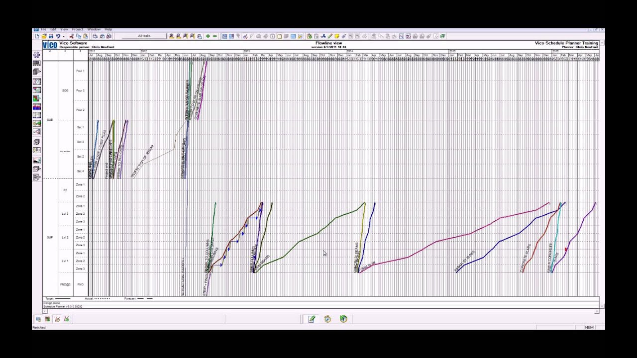Click the yellow note toolbar icon
637x358 pixels.
tap(336, 36)
